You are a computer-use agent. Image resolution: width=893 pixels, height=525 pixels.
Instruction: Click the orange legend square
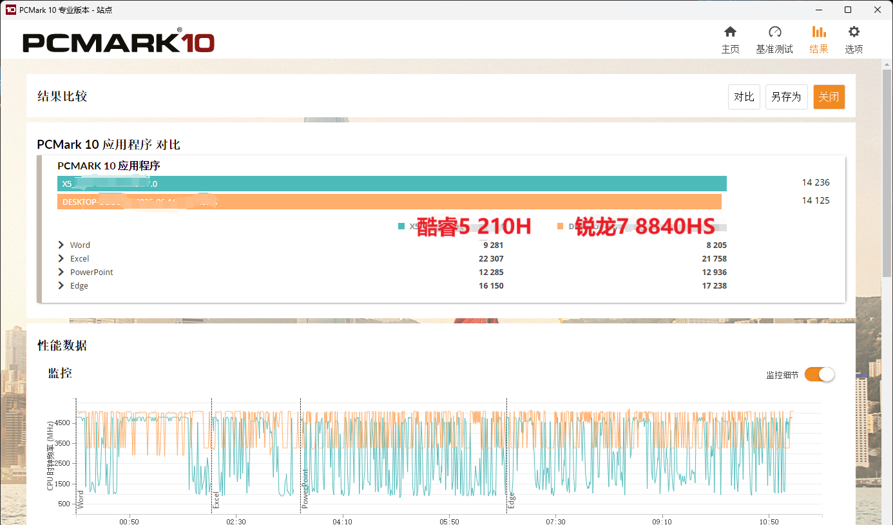(560, 226)
